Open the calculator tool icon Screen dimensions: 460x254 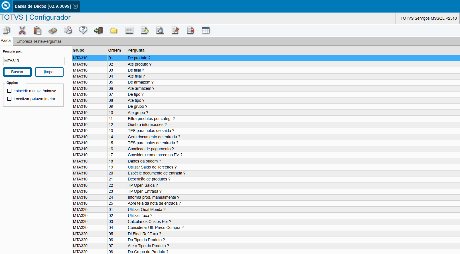click(x=53, y=30)
